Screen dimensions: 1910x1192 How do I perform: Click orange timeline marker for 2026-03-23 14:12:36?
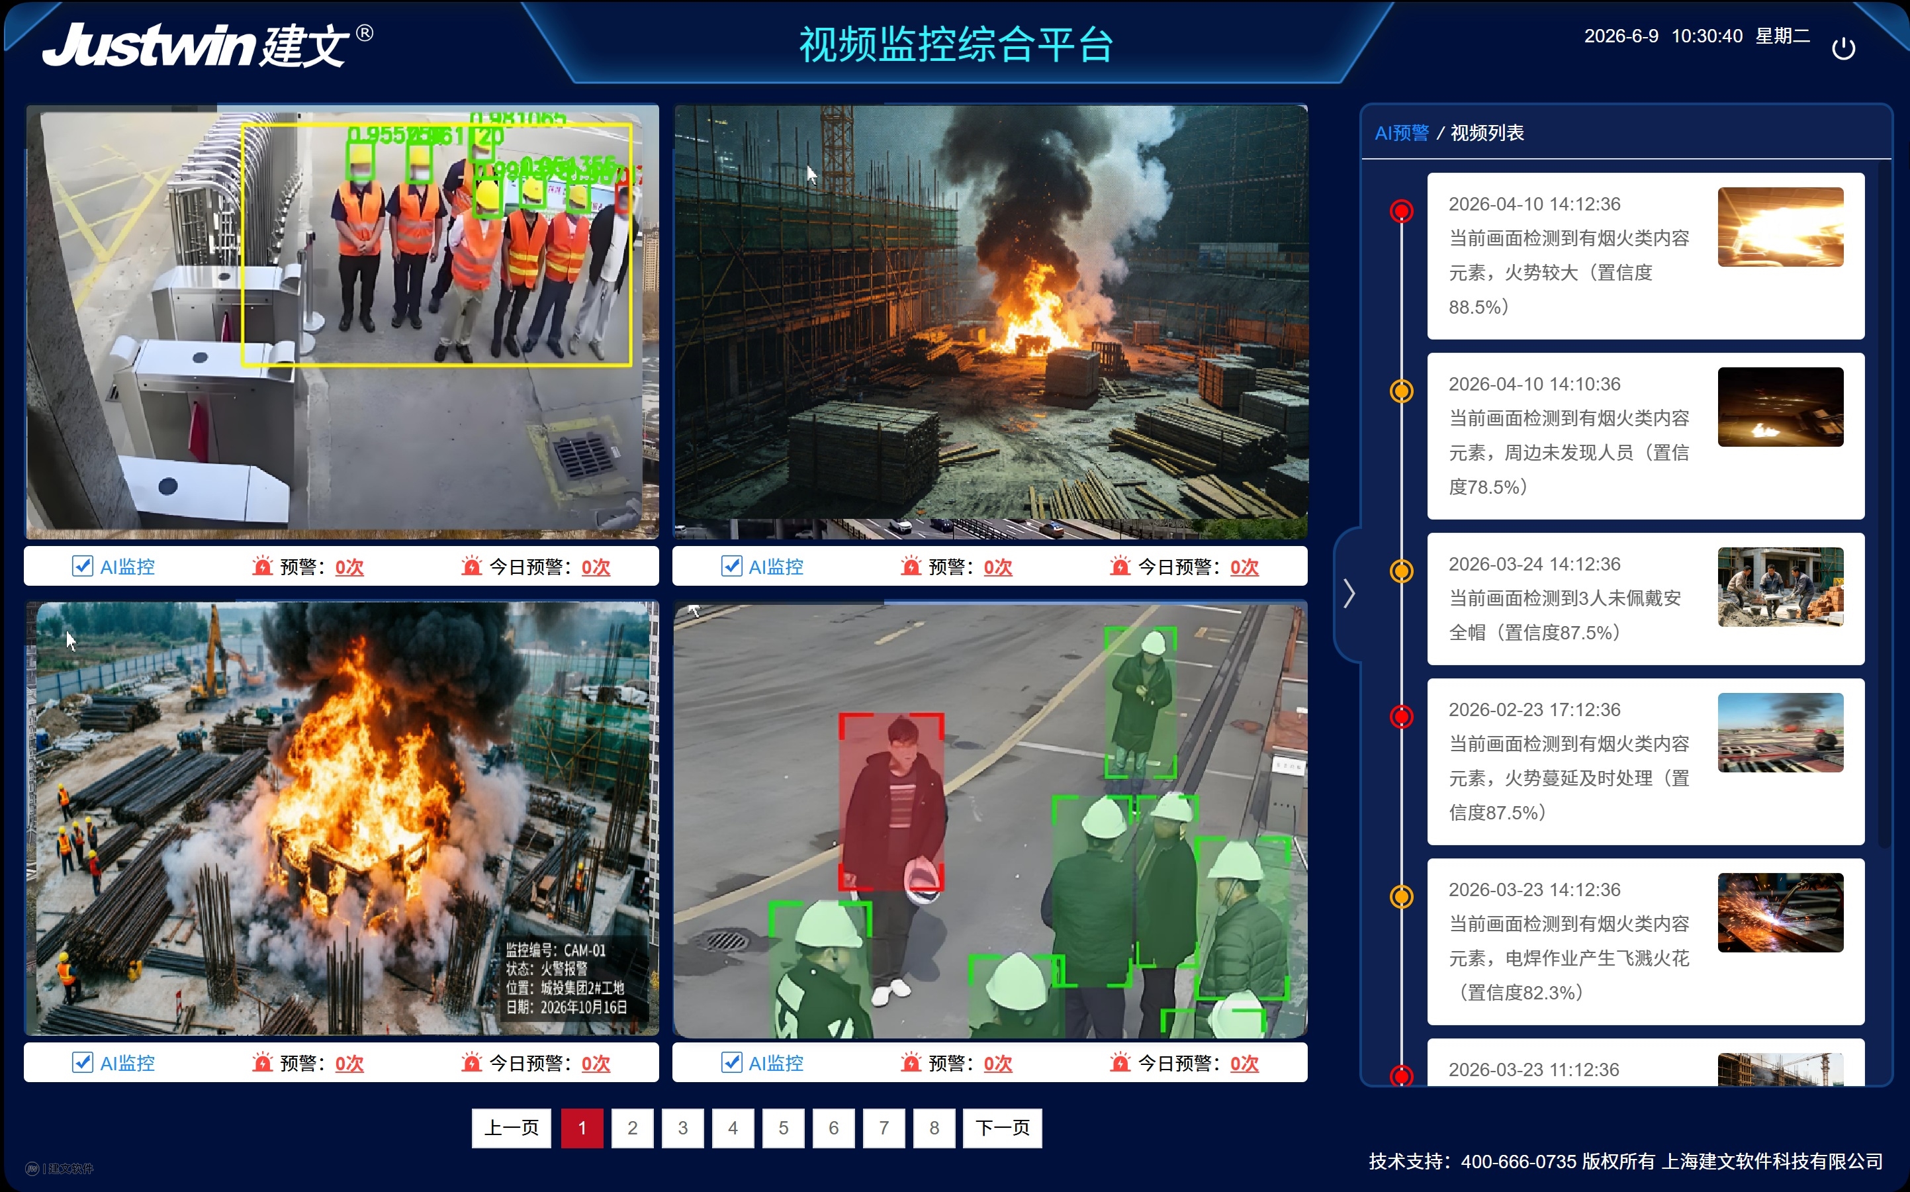click(x=1401, y=896)
